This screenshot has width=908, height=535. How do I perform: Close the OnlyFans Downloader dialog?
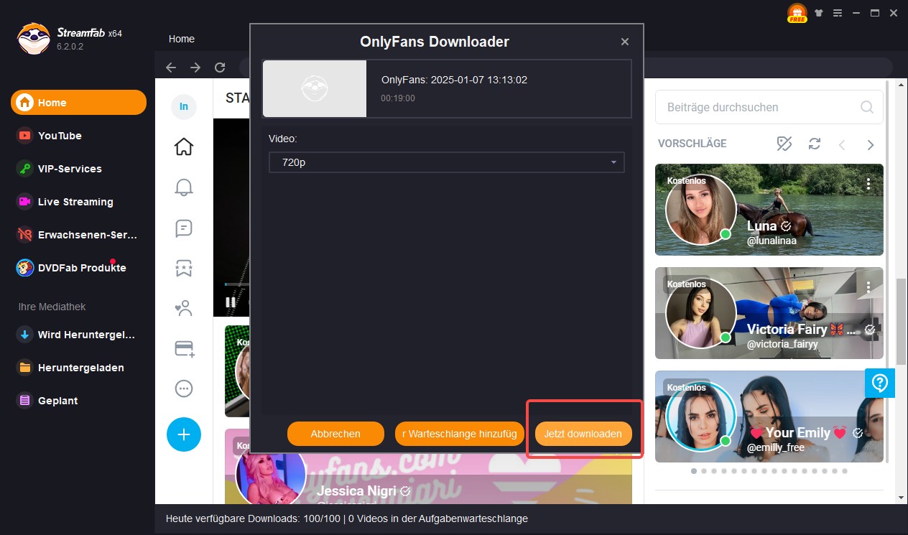625,42
